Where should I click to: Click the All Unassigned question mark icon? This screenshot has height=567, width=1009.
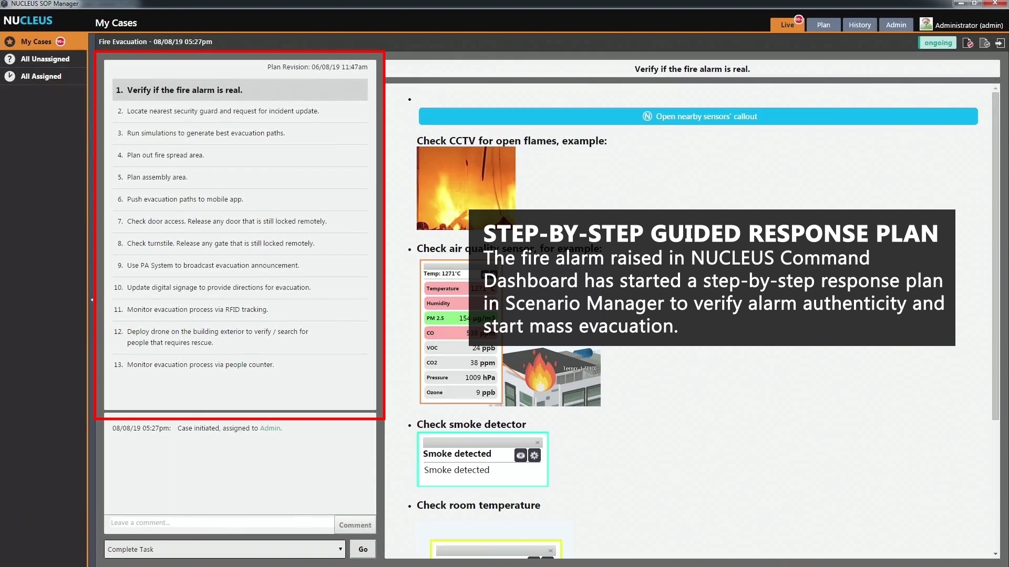pyautogui.click(x=9, y=59)
